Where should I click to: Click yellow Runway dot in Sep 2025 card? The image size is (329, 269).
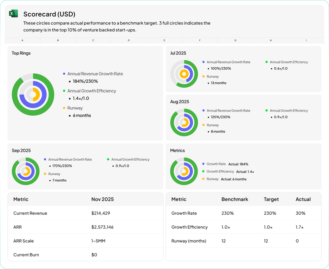coord(45,174)
